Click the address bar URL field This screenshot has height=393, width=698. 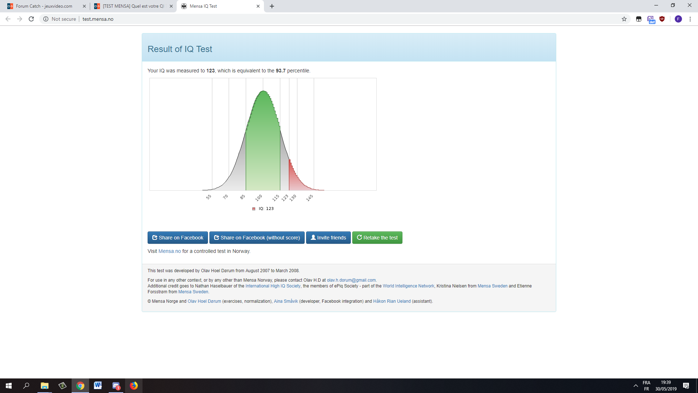(x=254, y=19)
